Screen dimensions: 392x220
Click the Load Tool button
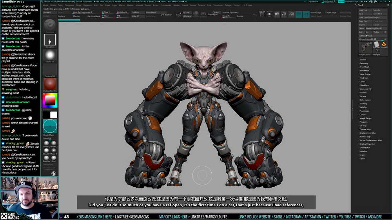click(365, 10)
